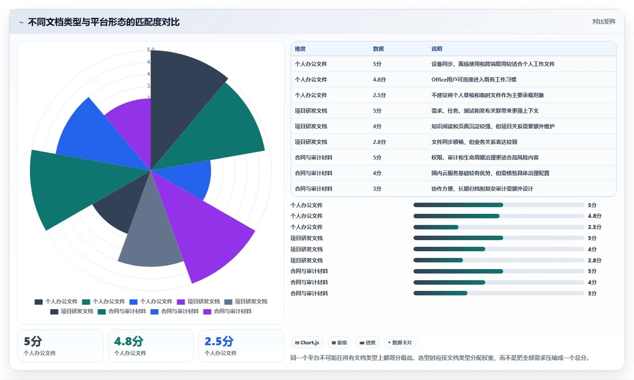Click the 合同与审计材料 5分 progress bar

click(x=499, y=271)
